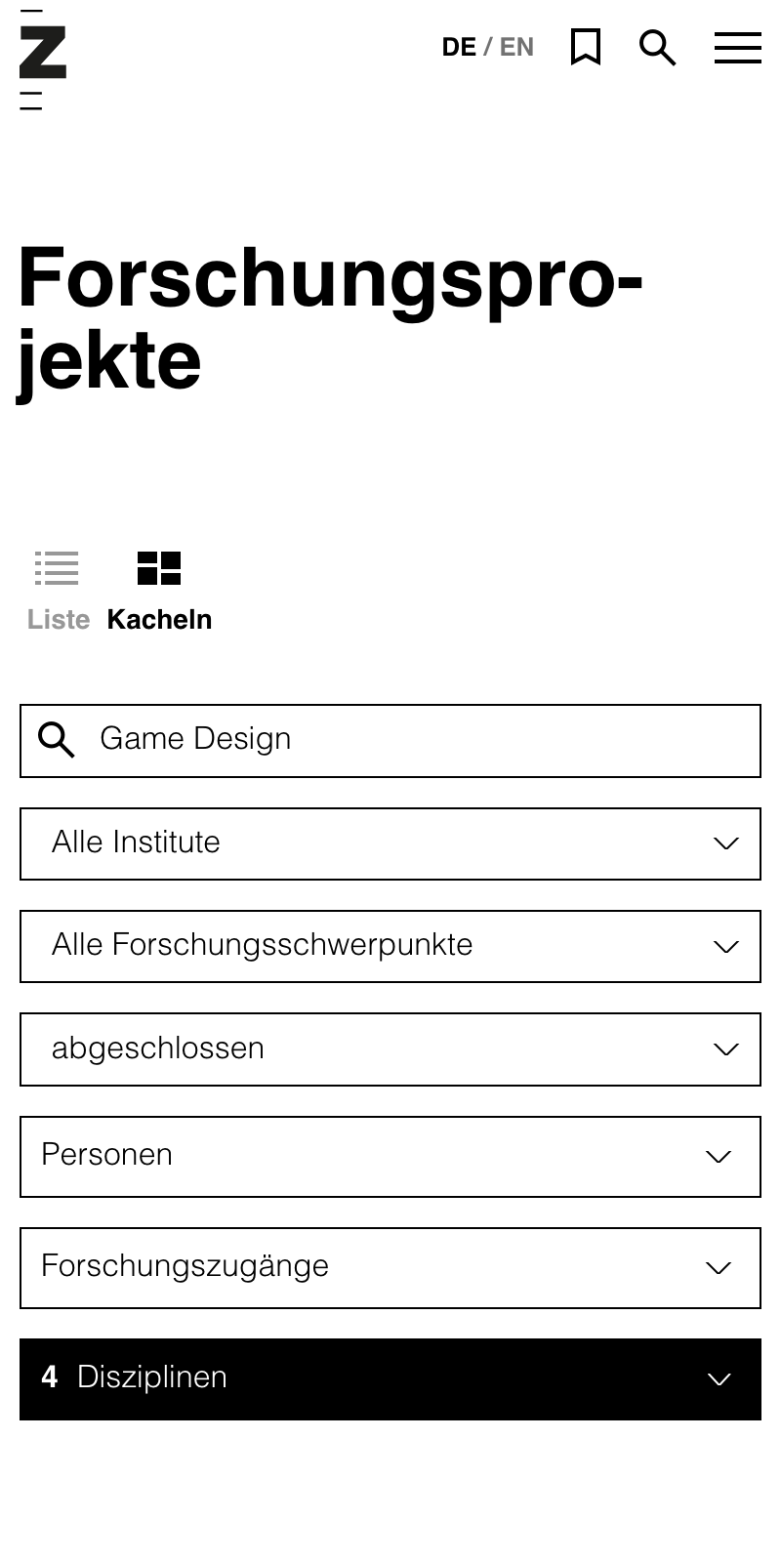Switch language to DE
The image size is (781, 1562).
coord(459,47)
